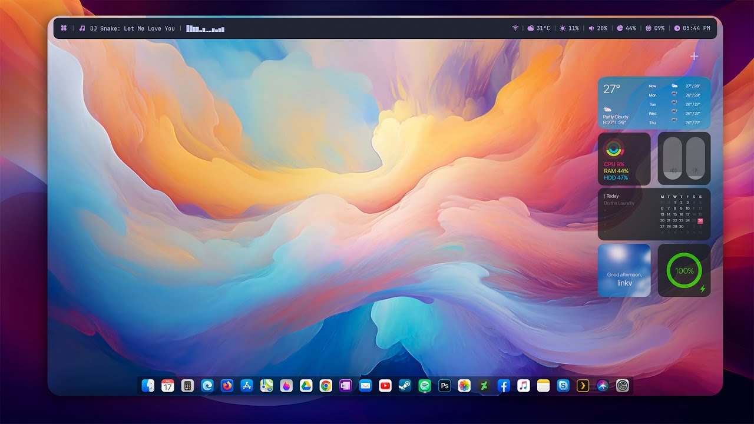Open Steam from the dock
Screen dimensions: 754x424
(405, 386)
